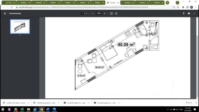The width and height of the screenshot is (199, 112).
Task: Zoom out with the minus icon
Action: click(93, 13)
